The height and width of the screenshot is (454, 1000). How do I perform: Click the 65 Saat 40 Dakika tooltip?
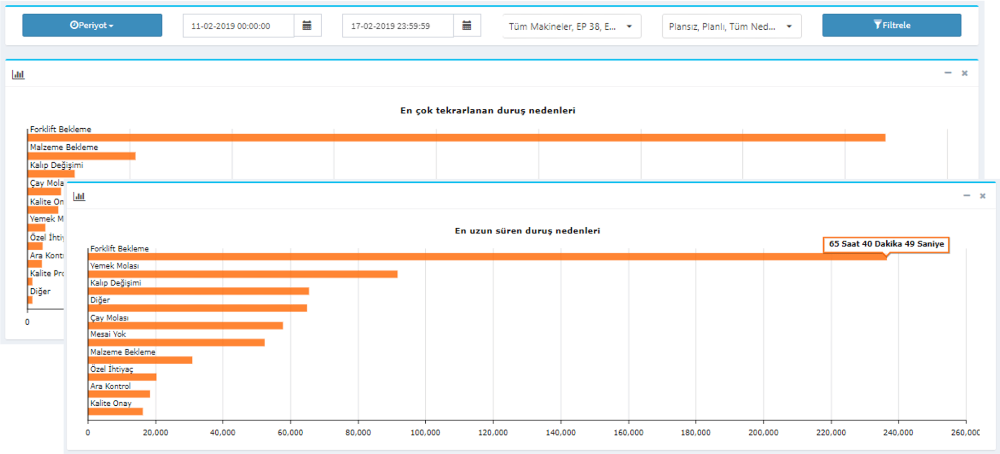pyautogui.click(x=886, y=244)
